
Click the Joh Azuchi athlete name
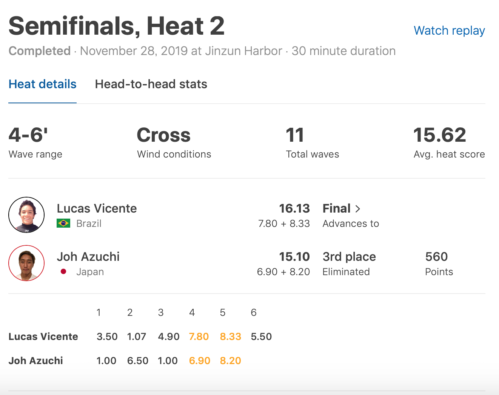click(x=88, y=257)
